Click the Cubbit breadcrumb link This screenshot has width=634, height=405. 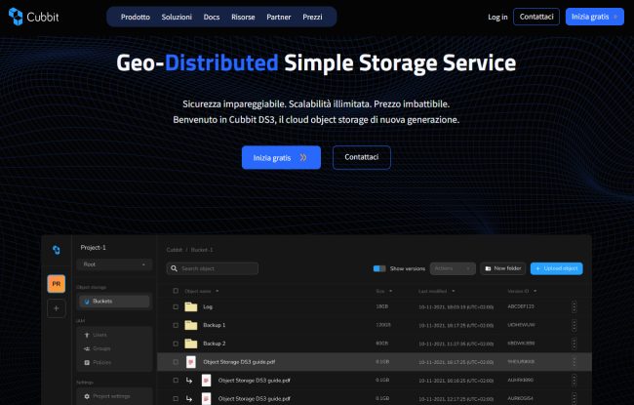coord(175,250)
